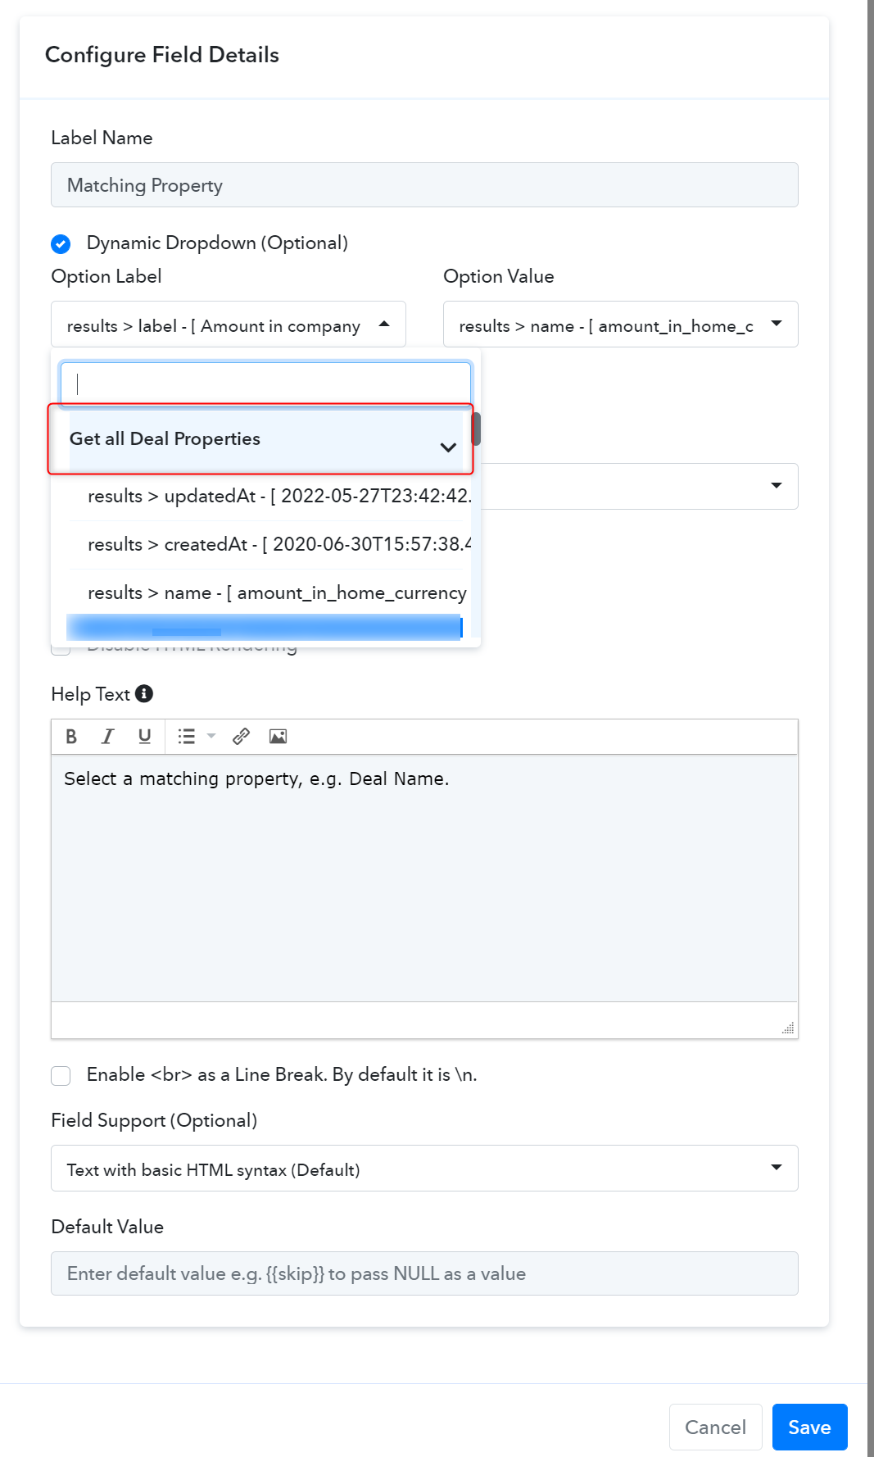Tick the partially hidden Disable HTML Rendering checkbox
The width and height of the screenshot is (874, 1457).
click(x=61, y=650)
